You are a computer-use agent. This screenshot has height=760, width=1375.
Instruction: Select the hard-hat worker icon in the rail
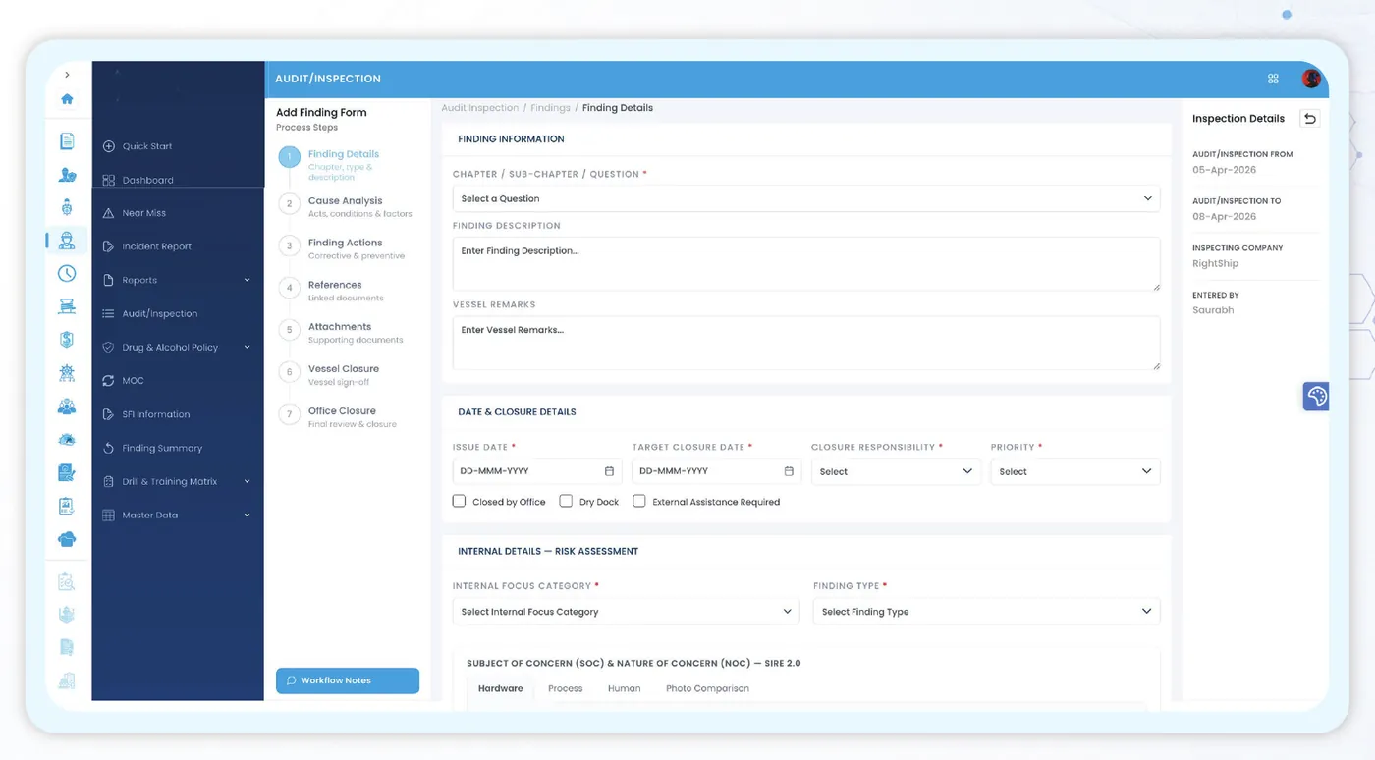[67, 241]
